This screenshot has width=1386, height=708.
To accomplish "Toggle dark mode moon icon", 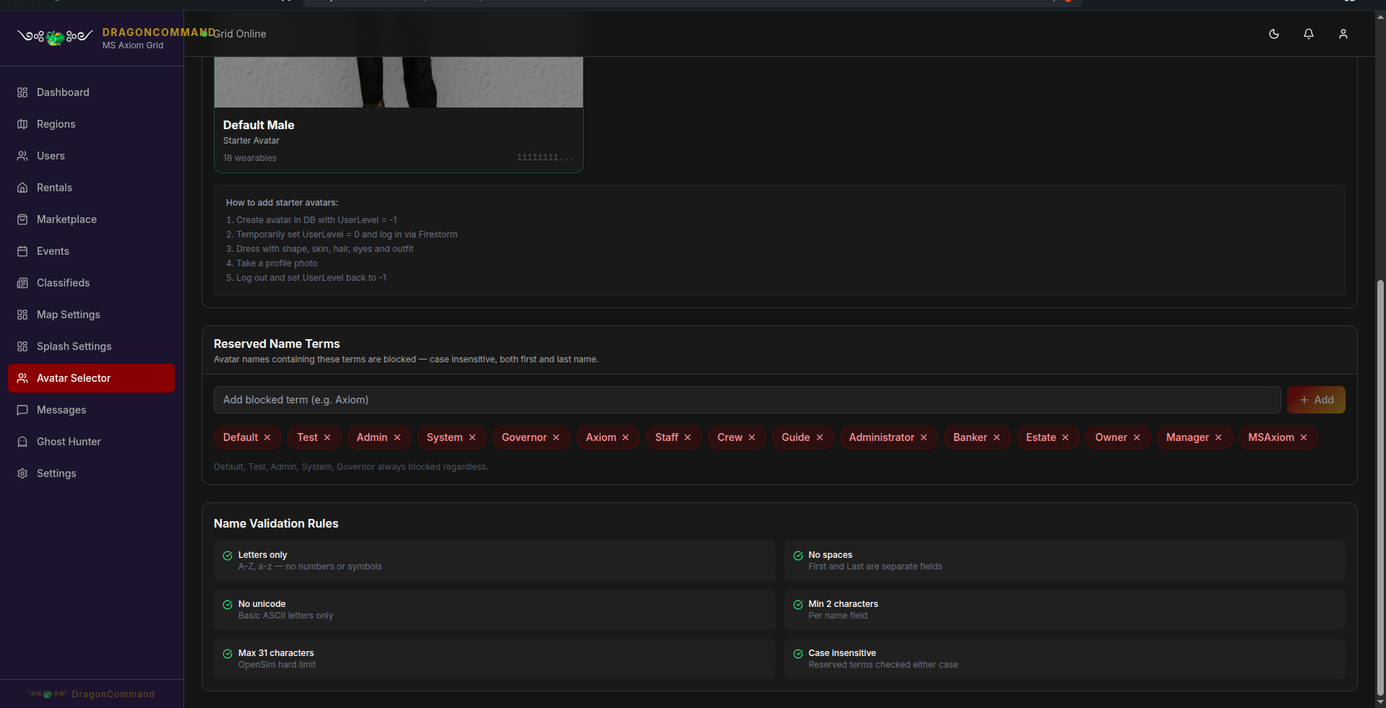I will click(x=1274, y=34).
